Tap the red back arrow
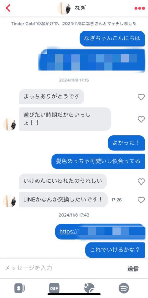148x298 pixels. (x=8, y=8)
